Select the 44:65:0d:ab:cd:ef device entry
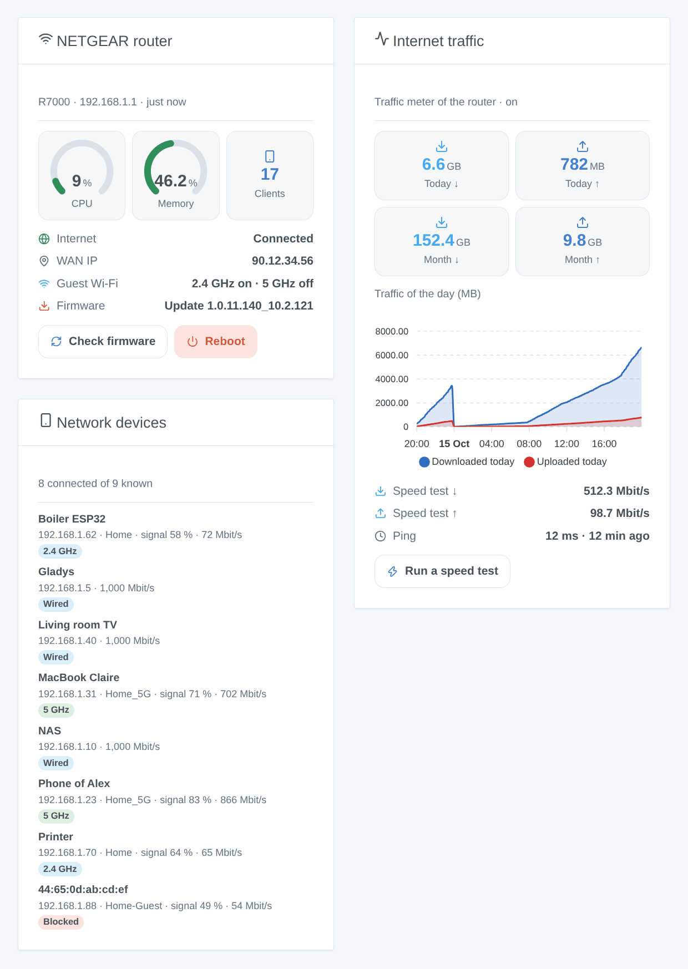Viewport: 688px width, 969px height. point(83,890)
